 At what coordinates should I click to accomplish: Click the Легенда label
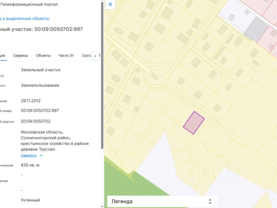[x=122, y=201]
